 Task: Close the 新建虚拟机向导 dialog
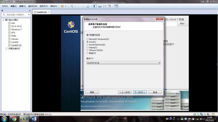click(160, 19)
